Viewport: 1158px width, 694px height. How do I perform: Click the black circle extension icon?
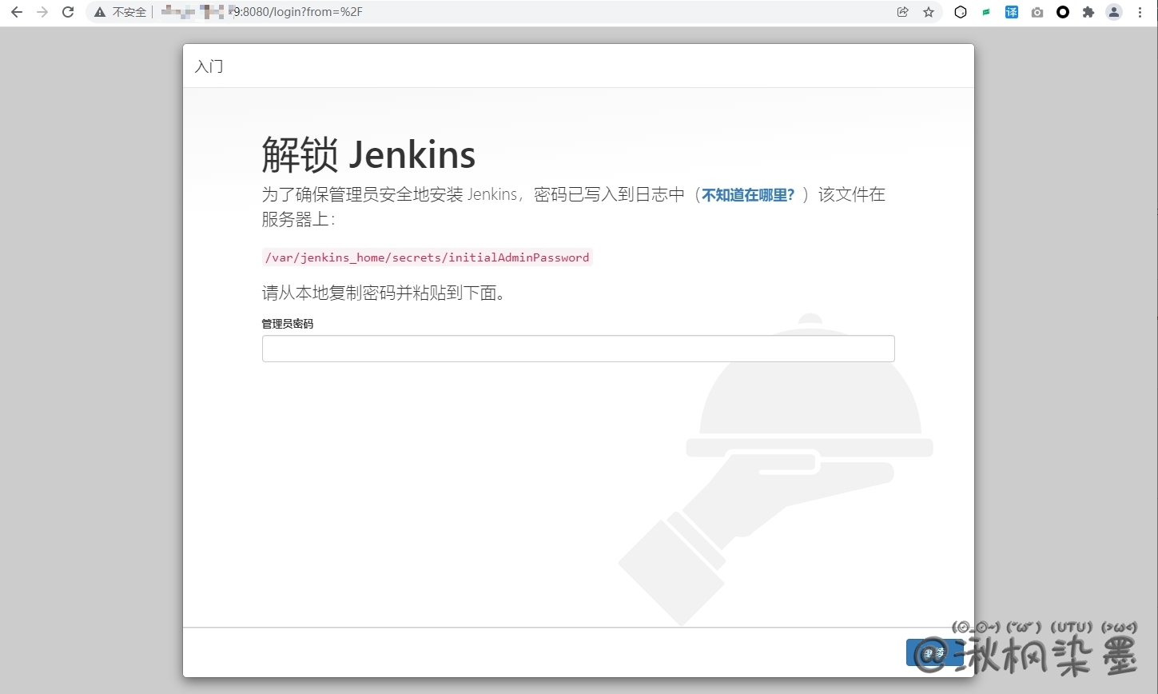point(1063,12)
